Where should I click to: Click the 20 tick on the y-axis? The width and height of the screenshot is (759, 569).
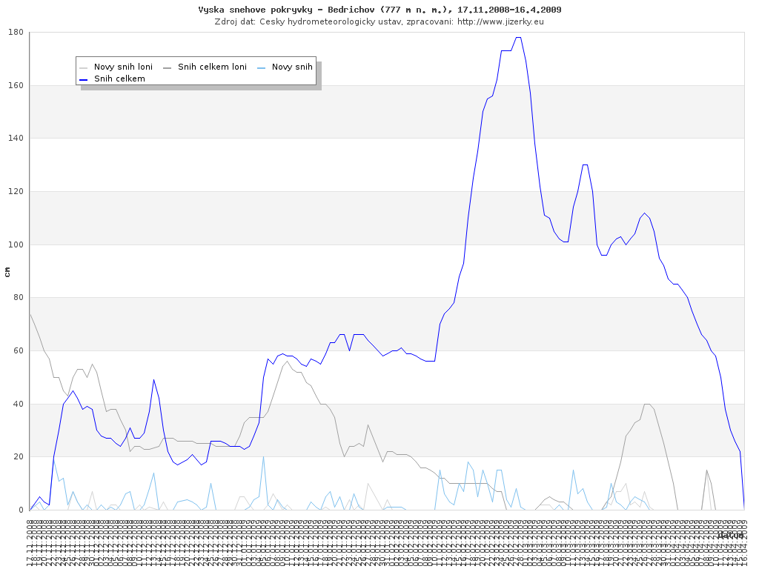point(18,456)
